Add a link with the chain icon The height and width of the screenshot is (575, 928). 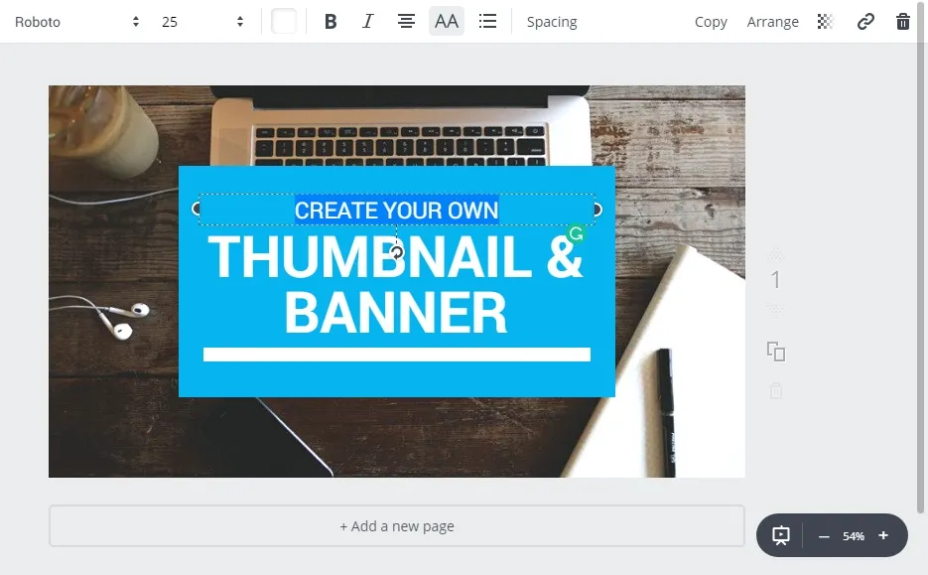[865, 22]
